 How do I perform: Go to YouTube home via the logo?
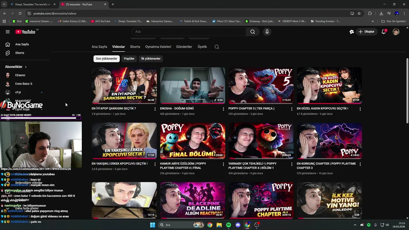(25, 32)
